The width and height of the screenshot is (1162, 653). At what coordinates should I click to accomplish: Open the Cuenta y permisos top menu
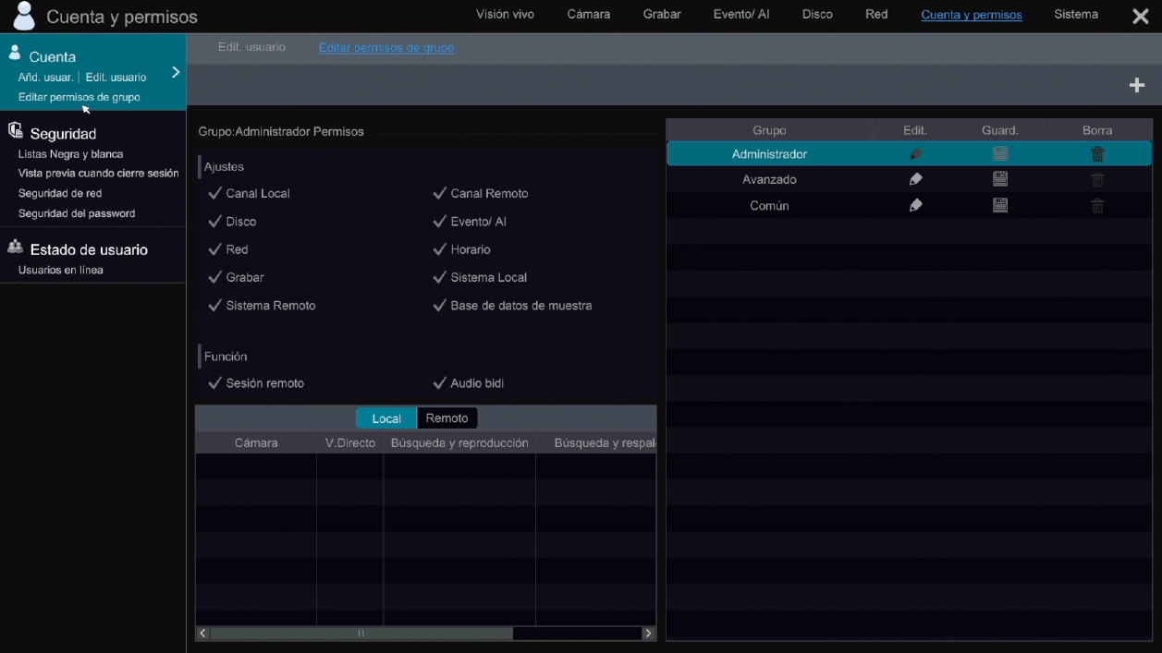click(972, 15)
